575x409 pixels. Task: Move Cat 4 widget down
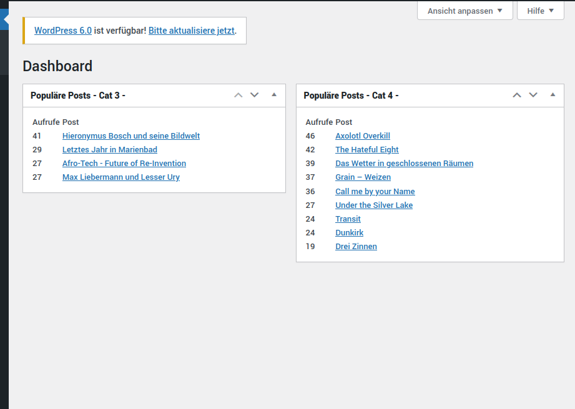click(533, 95)
